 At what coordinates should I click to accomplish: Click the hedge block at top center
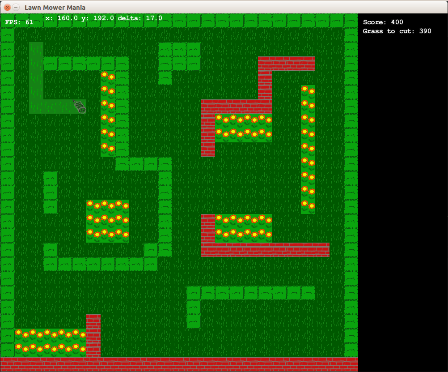(179, 56)
